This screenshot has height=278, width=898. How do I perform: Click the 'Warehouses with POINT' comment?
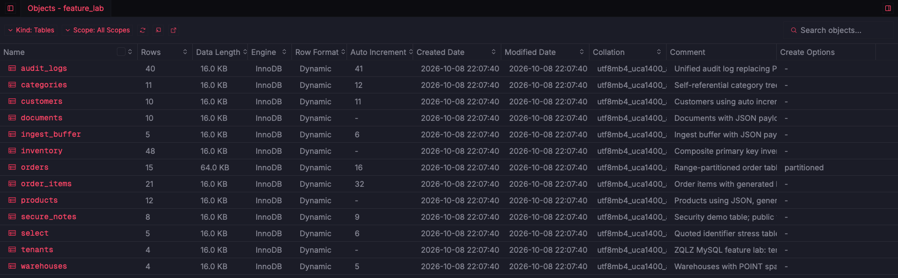(x=726, y=266)
